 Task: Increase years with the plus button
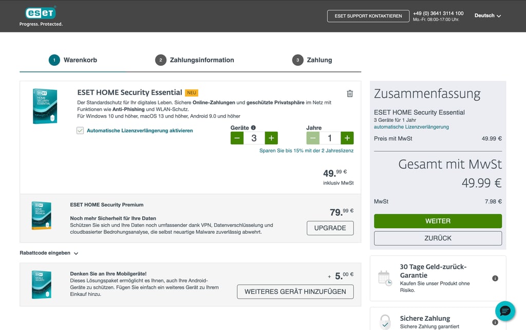[347, 138]
